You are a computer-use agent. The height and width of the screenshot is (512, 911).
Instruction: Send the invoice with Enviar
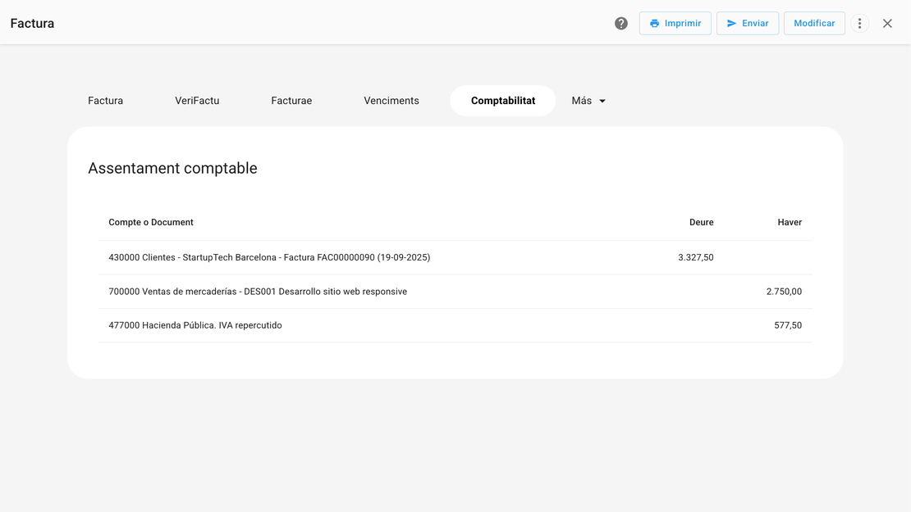[x=747, y=24]
